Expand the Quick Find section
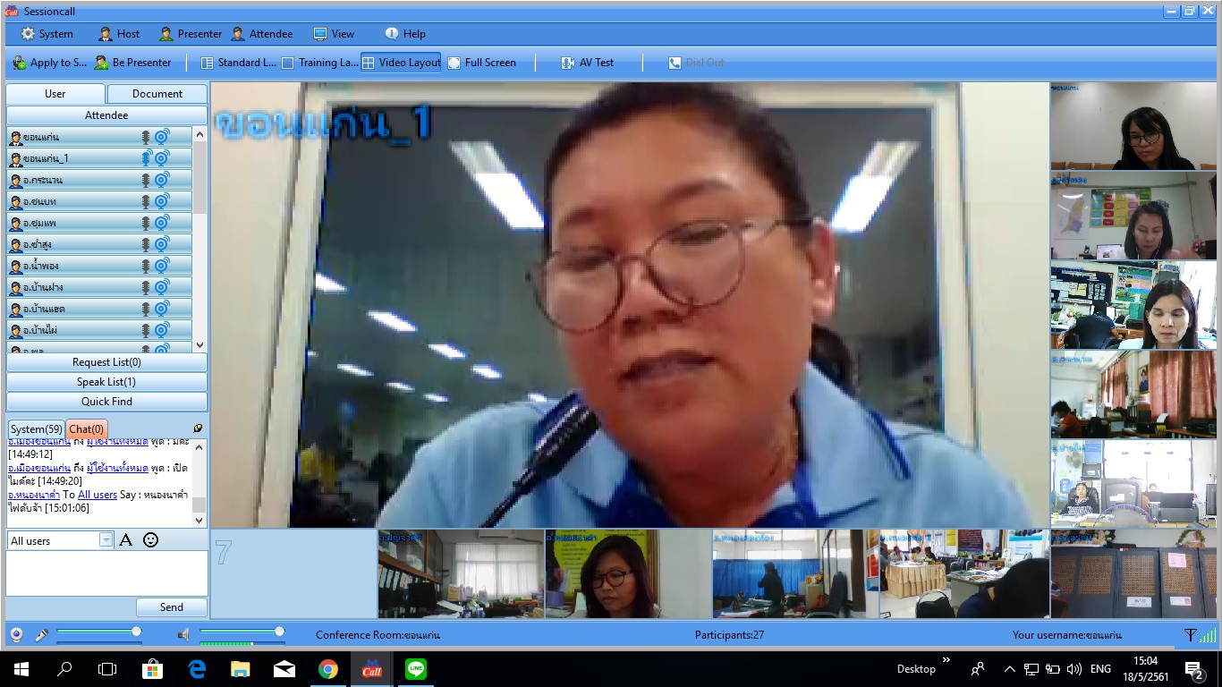 point(106,402)
